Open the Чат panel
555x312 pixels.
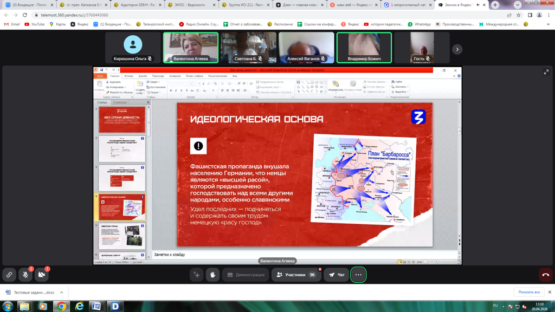(336, 275)
